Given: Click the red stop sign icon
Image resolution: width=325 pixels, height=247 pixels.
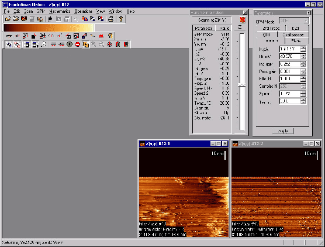Looking at the screenshot, I should point(78,44).
